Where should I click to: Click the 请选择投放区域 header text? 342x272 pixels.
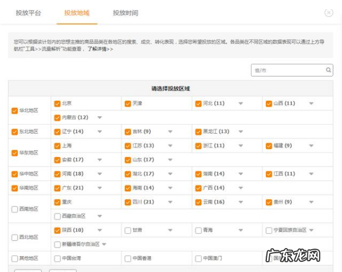click(x=171, y=89)
